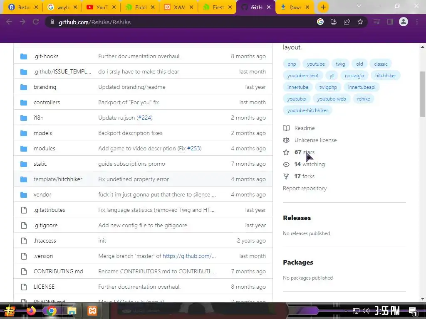This screenshot has height=319, width=426.
Task: Open the Chrome three-dot menu
Action: coord(417,22)
